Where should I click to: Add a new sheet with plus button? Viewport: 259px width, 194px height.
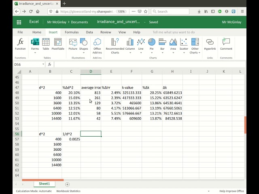click(68, 184)
